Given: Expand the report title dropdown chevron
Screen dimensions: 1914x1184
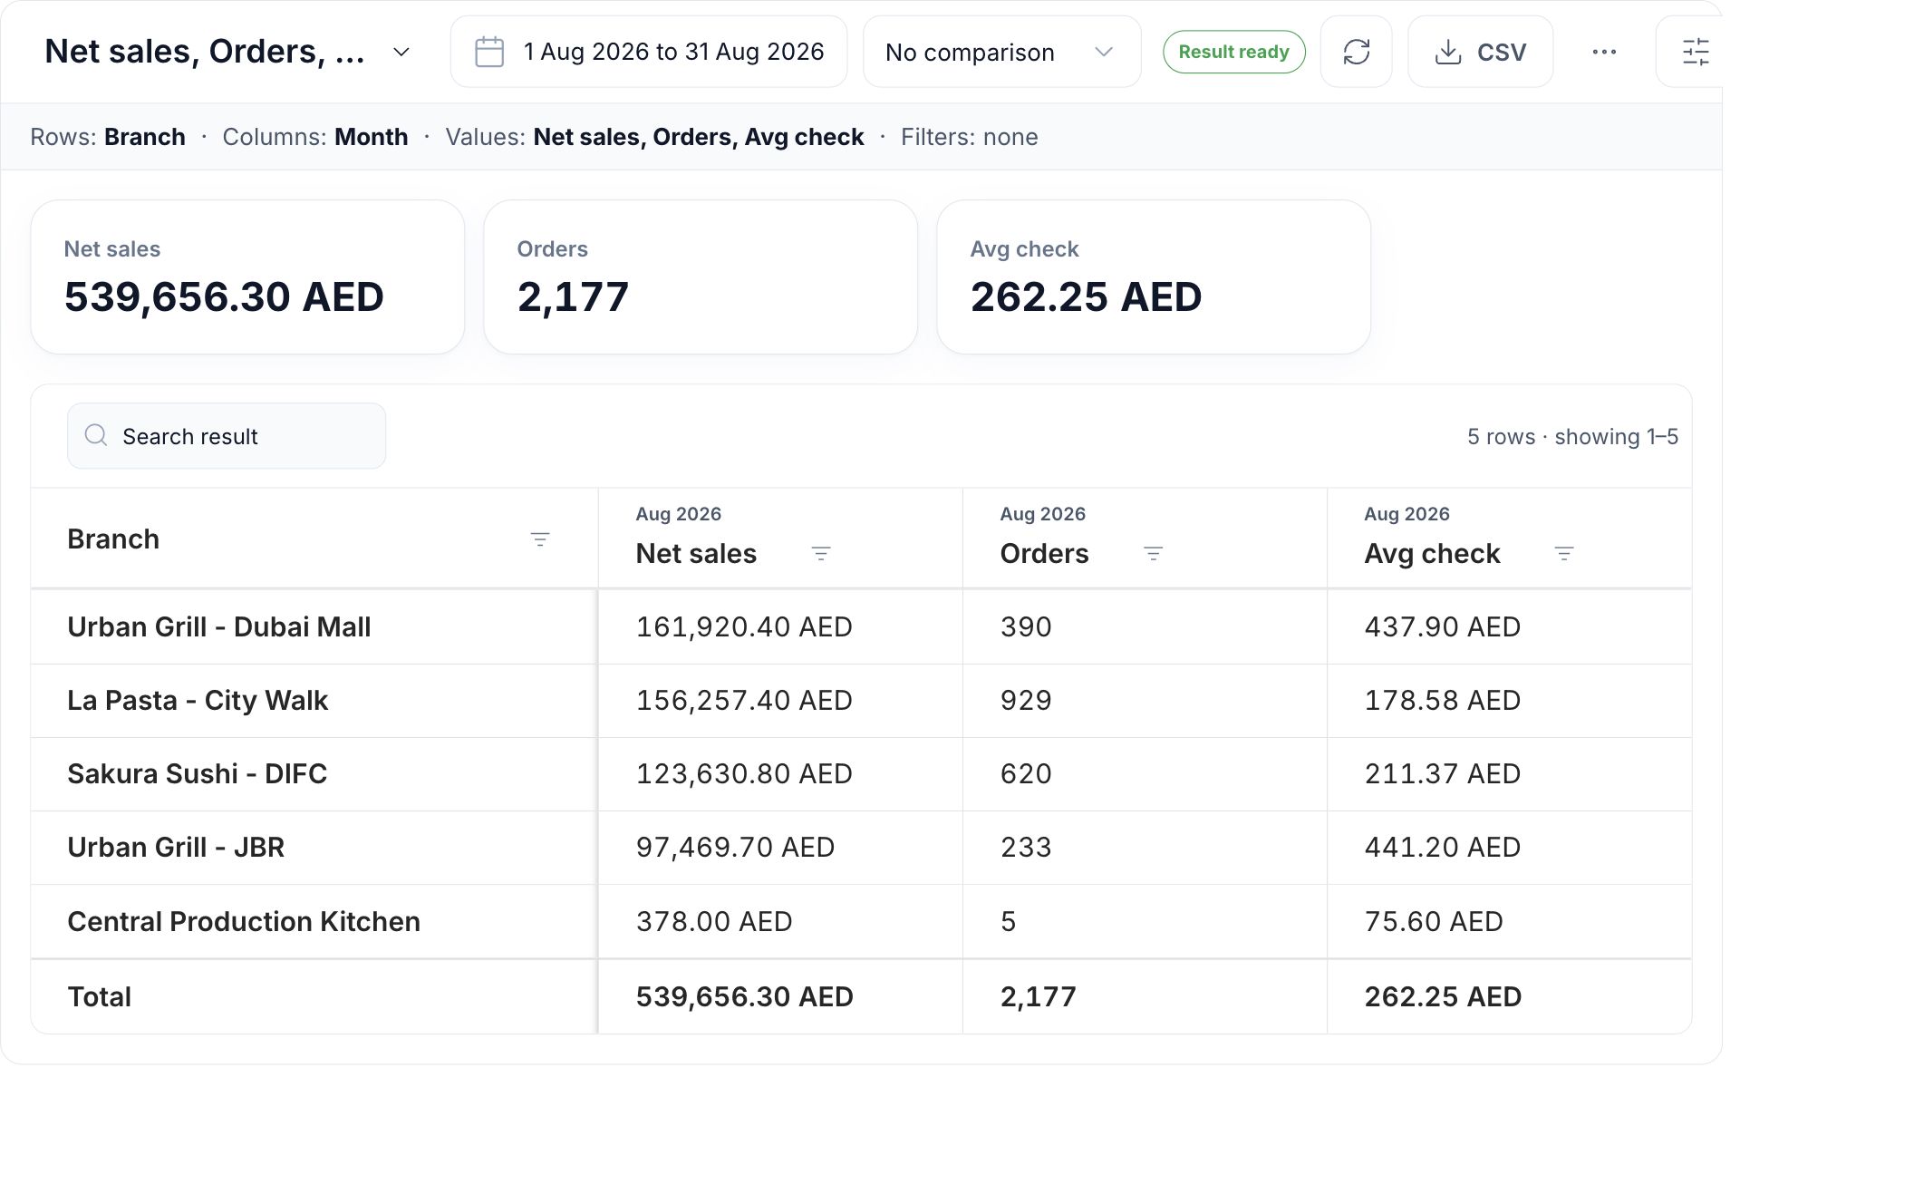Looking at the screenshot, I should (401, 52).
